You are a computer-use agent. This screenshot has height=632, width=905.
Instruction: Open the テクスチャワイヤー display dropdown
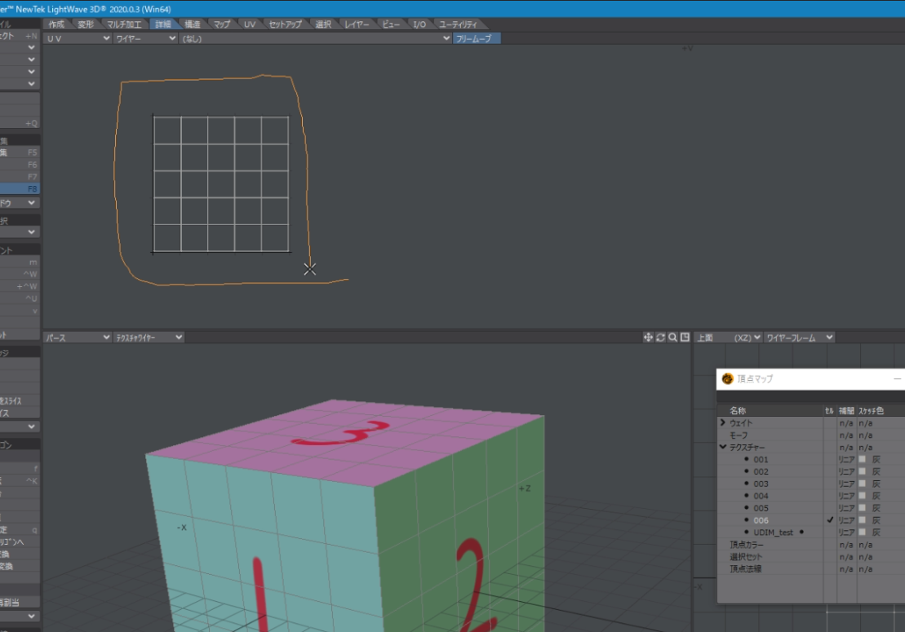tap(149, 338)
